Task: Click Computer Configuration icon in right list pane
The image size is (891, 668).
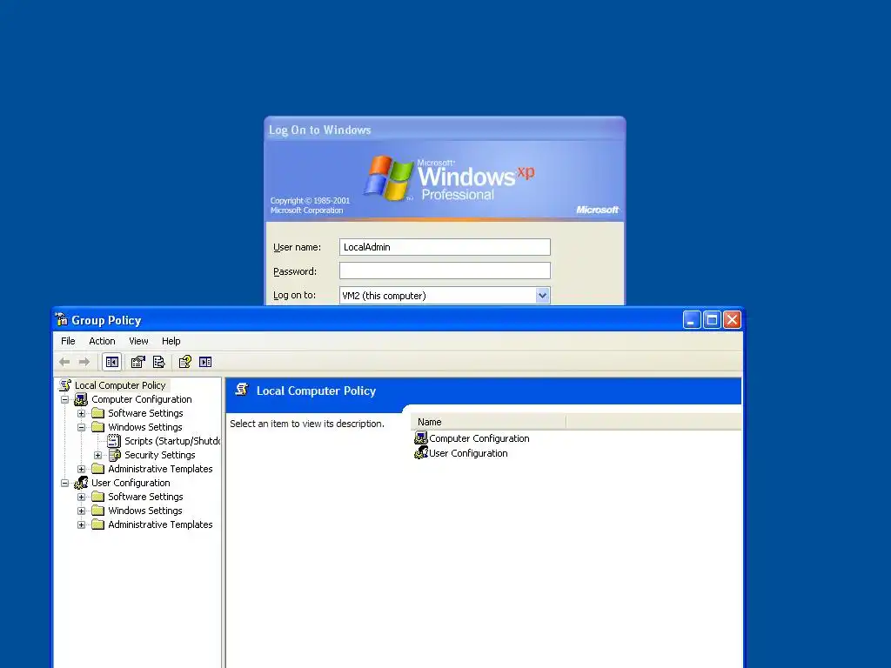Action: click(x=421, y=438)
